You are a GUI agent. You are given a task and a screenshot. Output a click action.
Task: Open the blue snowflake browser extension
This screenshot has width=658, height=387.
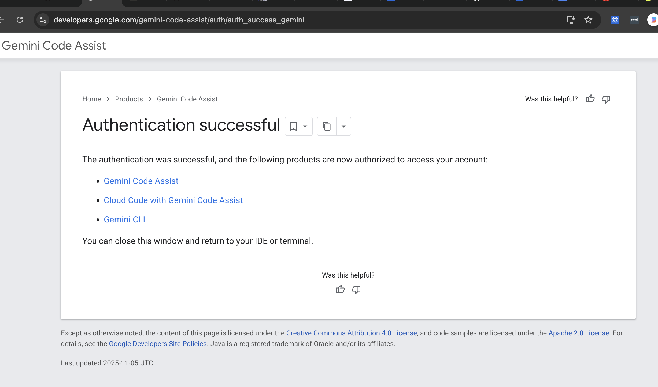pos(615,20)
